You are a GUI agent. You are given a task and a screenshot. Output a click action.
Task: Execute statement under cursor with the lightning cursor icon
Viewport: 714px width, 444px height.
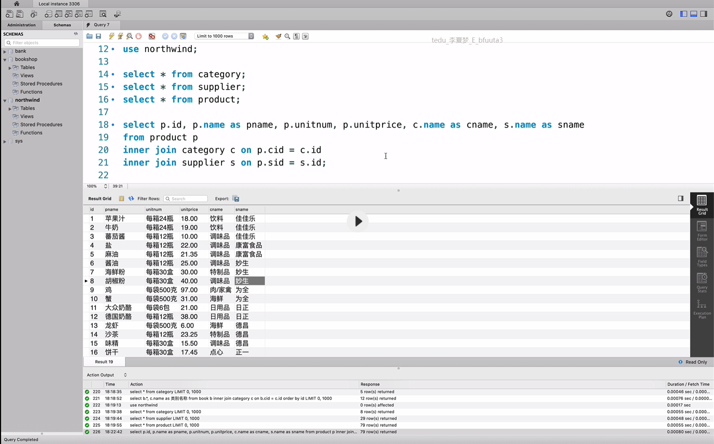click(120, 36)
